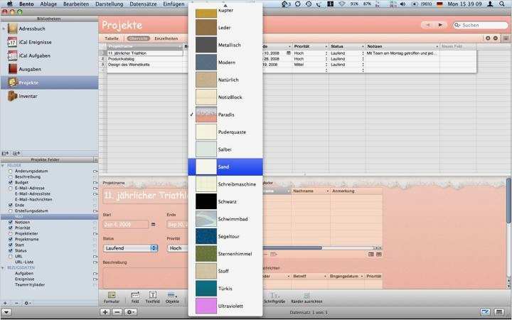Click the Schriftgröße toolbar icon
512x320 pixels.
(x=274, y=298)
